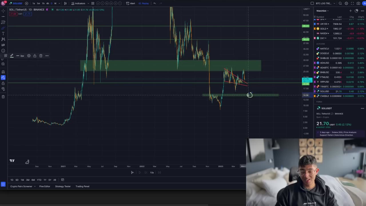Open drawing settings gear in floating toolbar
This screenshot has height=206, width=366.
29,56
